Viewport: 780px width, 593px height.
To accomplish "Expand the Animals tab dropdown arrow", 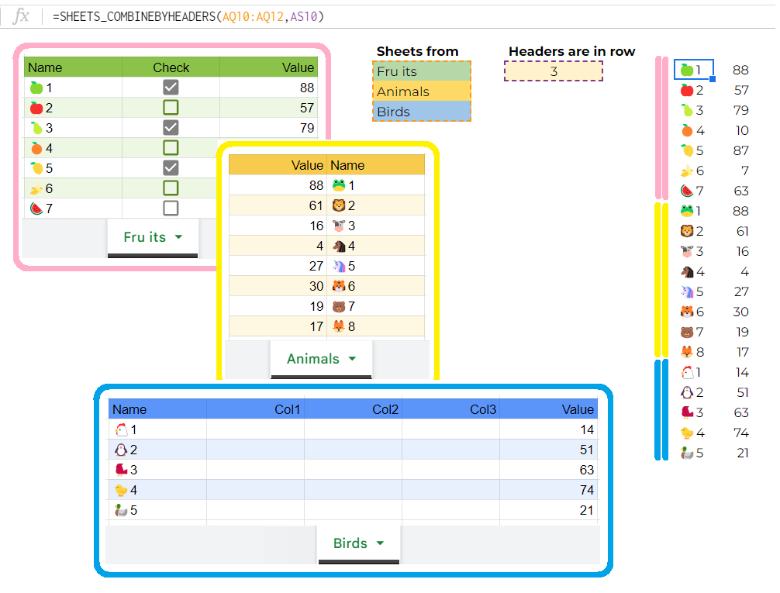I will tap(352, 359).
